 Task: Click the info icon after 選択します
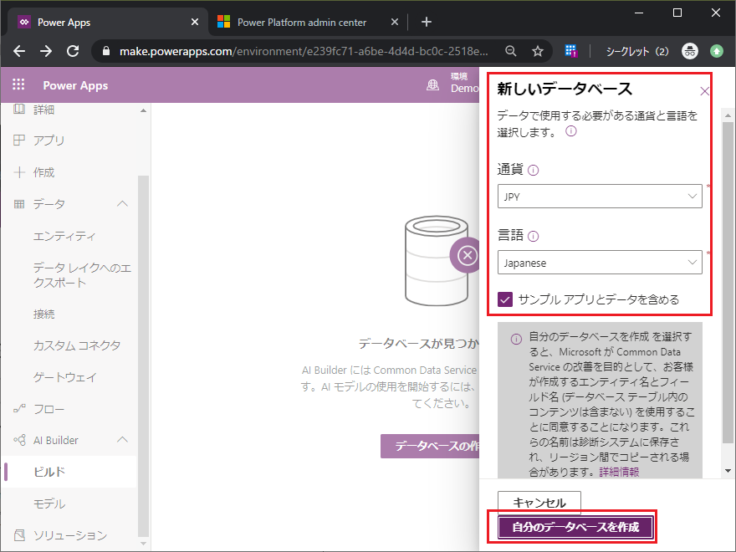click(x=570, y=131)
